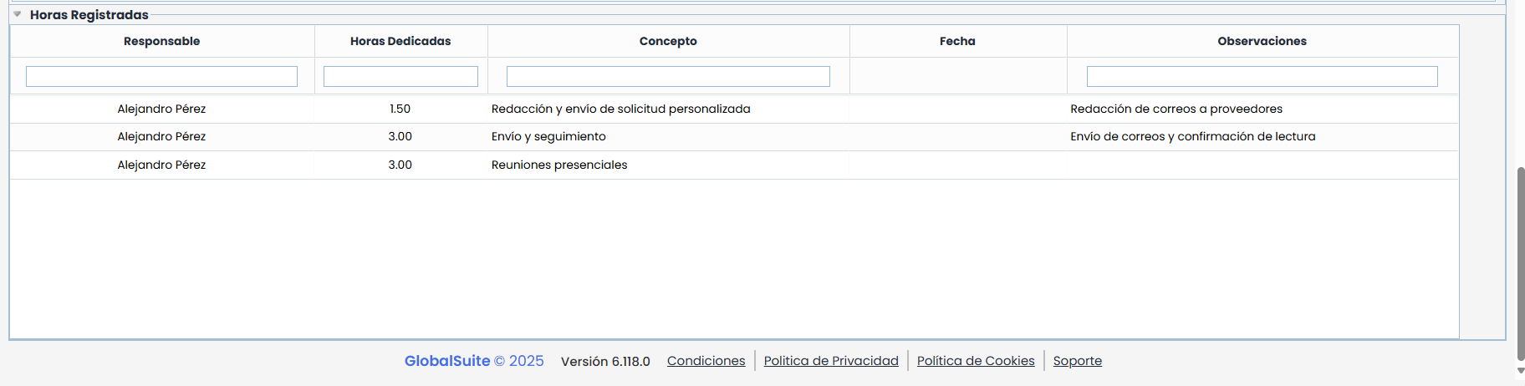Select the row with 1.50 hours
The height and width of the screenshot is (386, 1525).
(400, 109)
